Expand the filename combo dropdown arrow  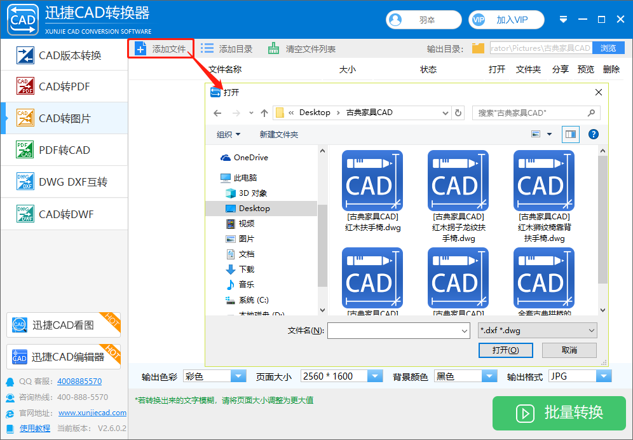(x=464, y=331)
